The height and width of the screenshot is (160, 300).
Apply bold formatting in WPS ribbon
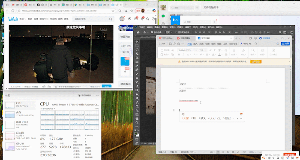[x=179, y=55]
